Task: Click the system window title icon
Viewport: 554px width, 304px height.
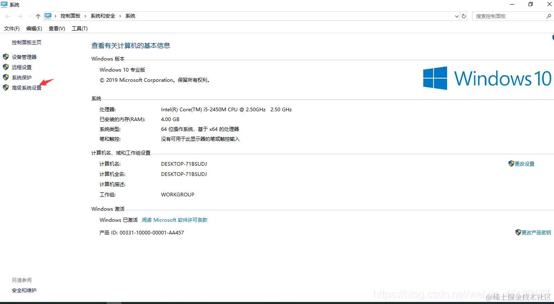Action: tap(4, 5)
